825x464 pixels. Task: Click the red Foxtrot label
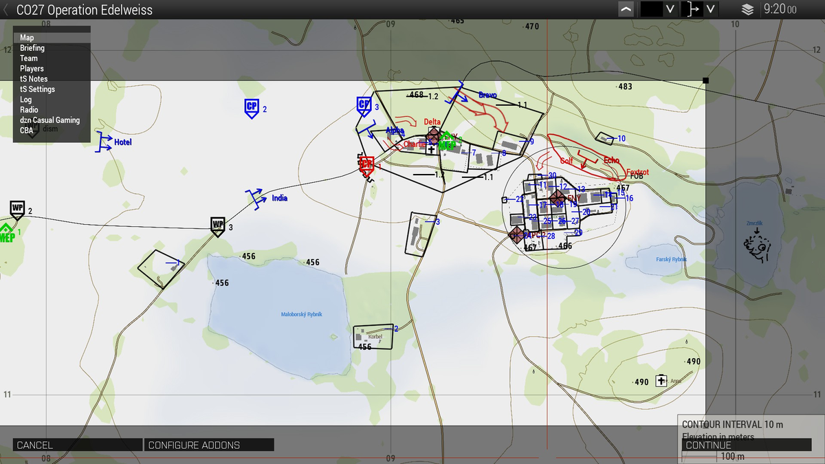(638, 173)
